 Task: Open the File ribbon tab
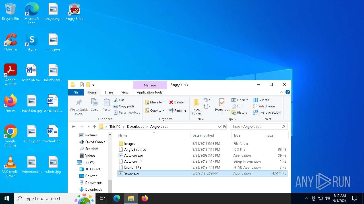coord(76,92)
